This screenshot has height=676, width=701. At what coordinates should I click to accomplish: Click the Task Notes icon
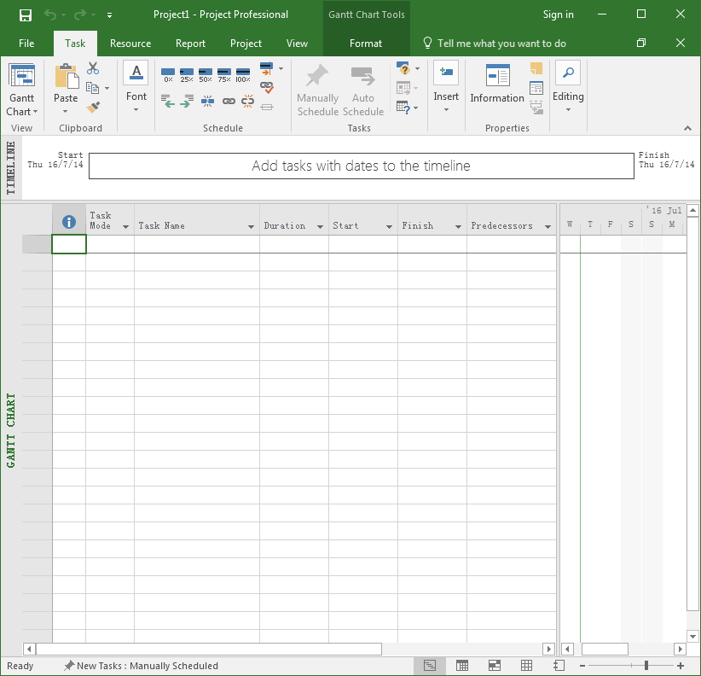(536, 68)
